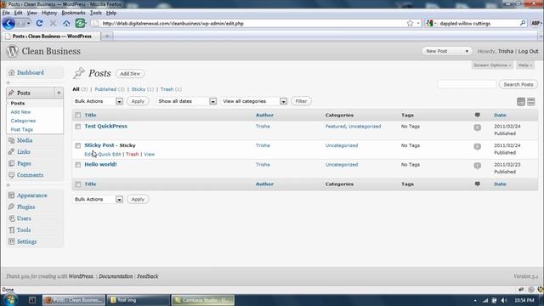Viewport: 544px width, 306px height.
Task: Tick the select-all checkbox in header row
Action: (77, 116)
